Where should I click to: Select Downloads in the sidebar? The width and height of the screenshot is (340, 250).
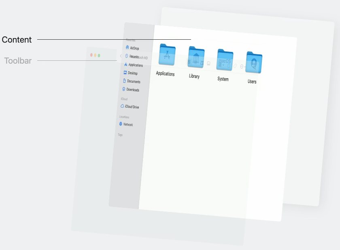[131, 90]
